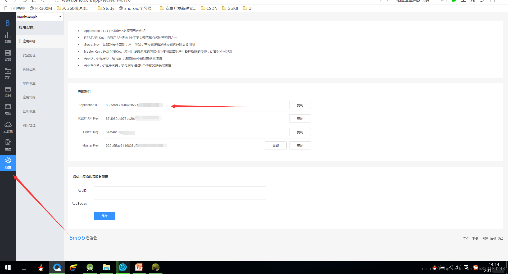The height and width of the screenshot is (274, 508).
Task: Open File Explorer from taskbar
Action: [x=106, y=267]
